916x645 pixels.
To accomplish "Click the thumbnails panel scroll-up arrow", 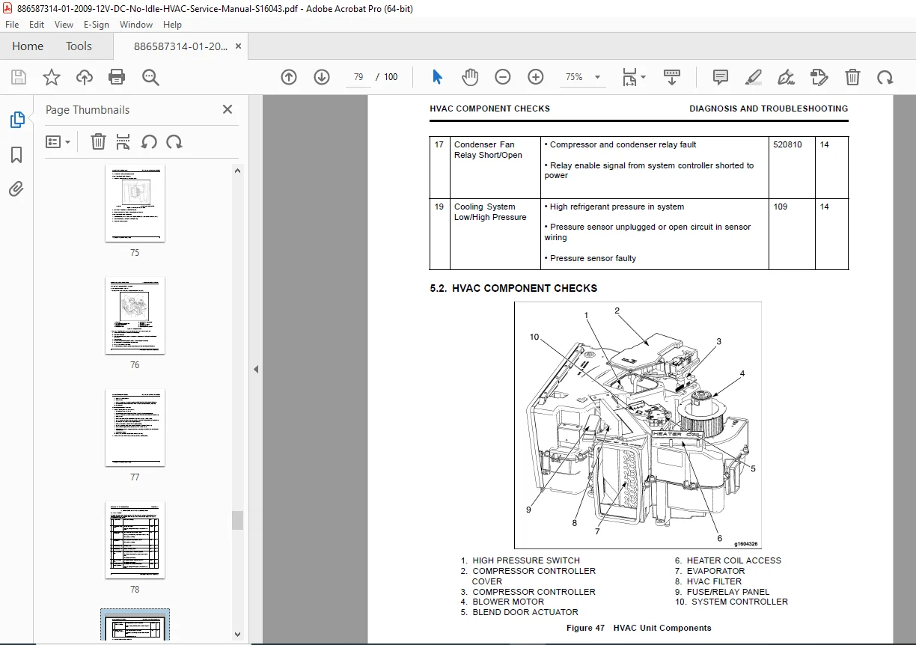I will (x=237, y=171).
